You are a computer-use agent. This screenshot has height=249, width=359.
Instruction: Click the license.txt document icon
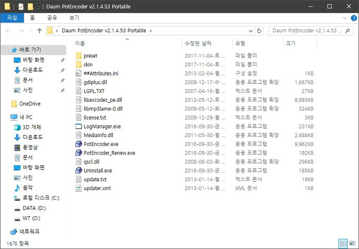[x=78, y=118]
